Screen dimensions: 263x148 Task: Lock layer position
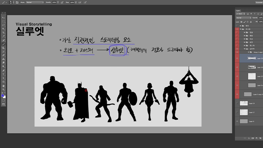click(x=248, y=22)
